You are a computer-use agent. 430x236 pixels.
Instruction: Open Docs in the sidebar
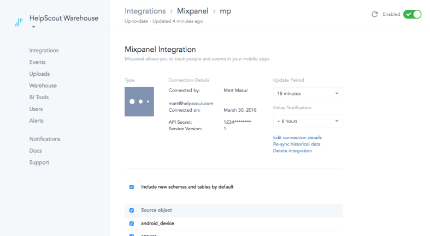36,150
